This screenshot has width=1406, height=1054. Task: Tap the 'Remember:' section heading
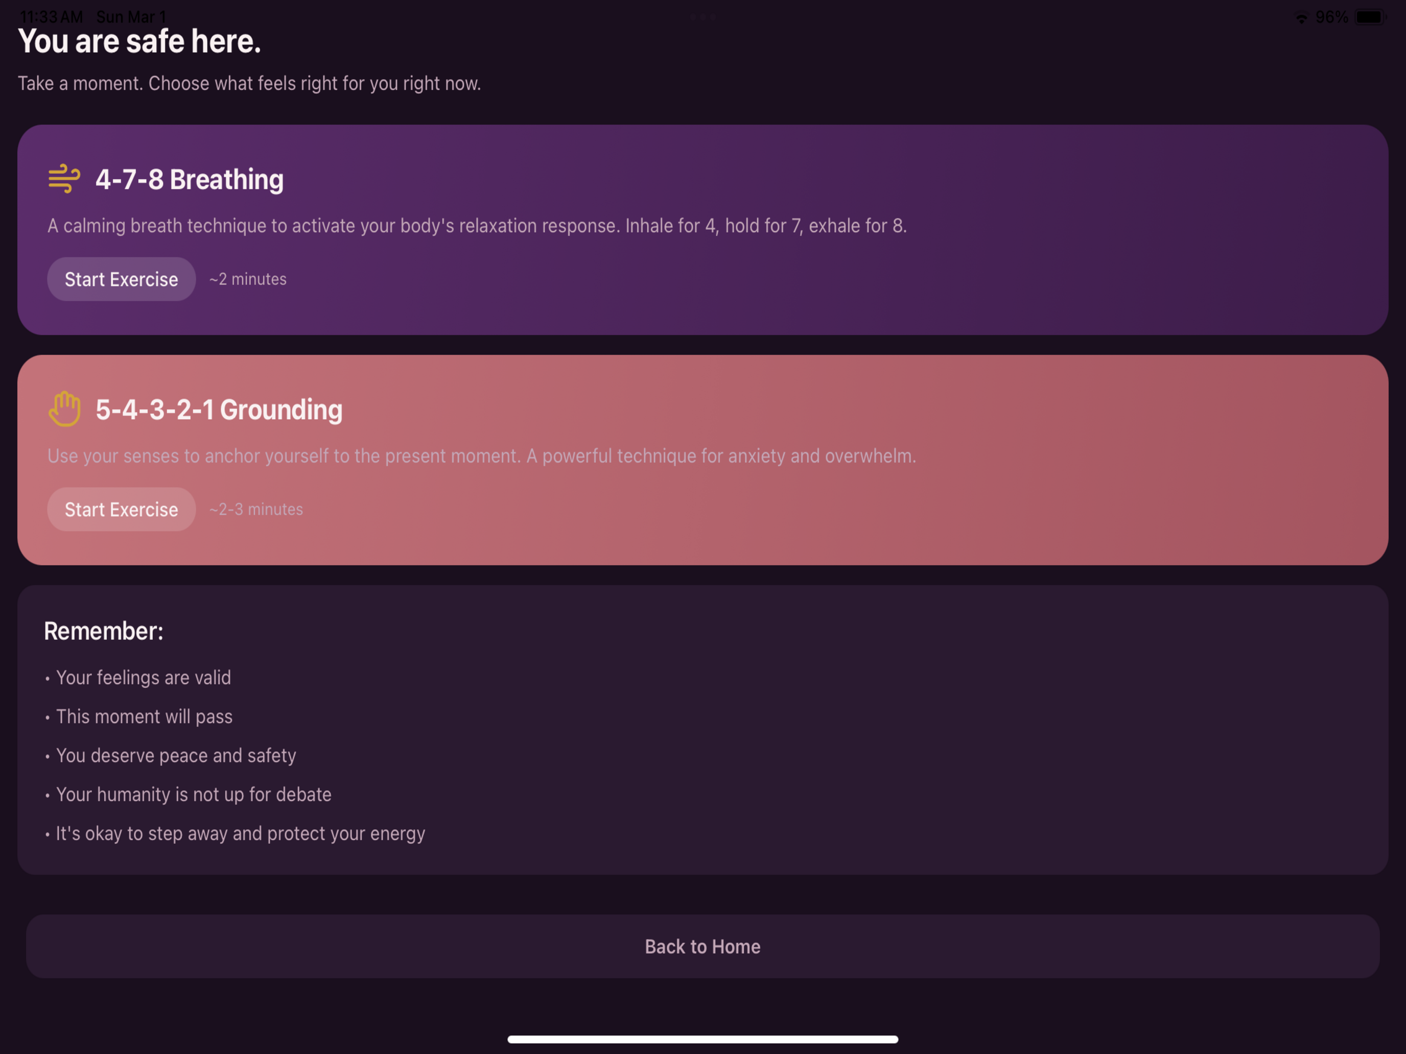pyautogui.click(x=104, y=631)
